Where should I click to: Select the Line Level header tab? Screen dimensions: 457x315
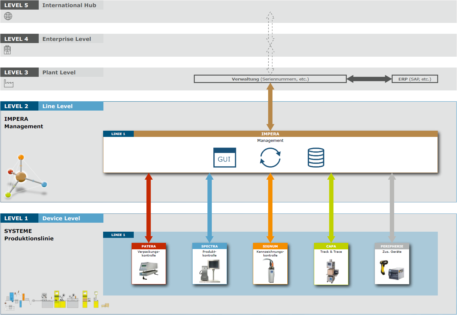tap(71, 106)
